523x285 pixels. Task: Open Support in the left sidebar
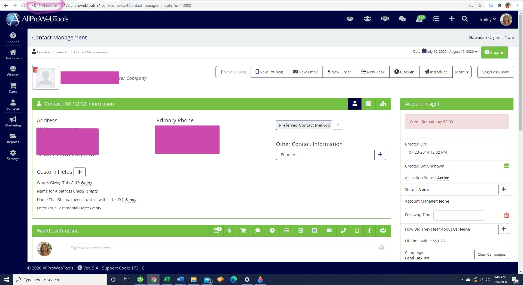pos(13,38)
